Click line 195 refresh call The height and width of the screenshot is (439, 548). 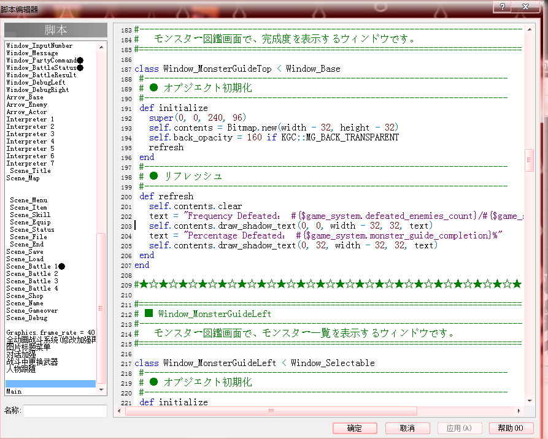(166, 147)
